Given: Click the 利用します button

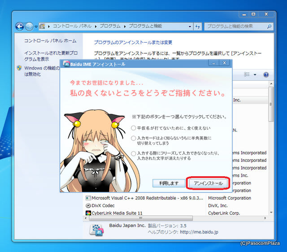Looking at the screenshot, I should coord(169,183).
